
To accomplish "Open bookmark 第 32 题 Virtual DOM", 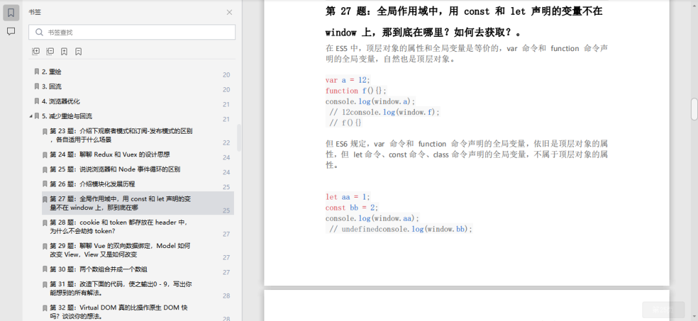I will (x=120, y=312).
